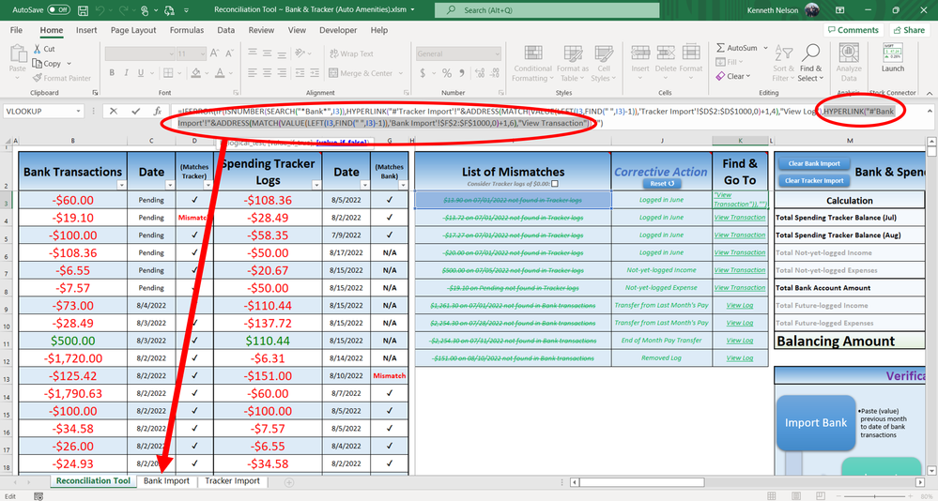The image size is (938, 501).
Task: Open Bank Transactions filter dropdown
Action: 121,186
